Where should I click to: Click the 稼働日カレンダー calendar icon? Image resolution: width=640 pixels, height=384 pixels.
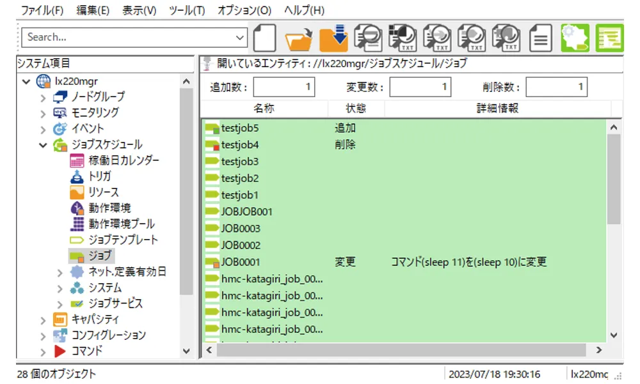[77, 160]
